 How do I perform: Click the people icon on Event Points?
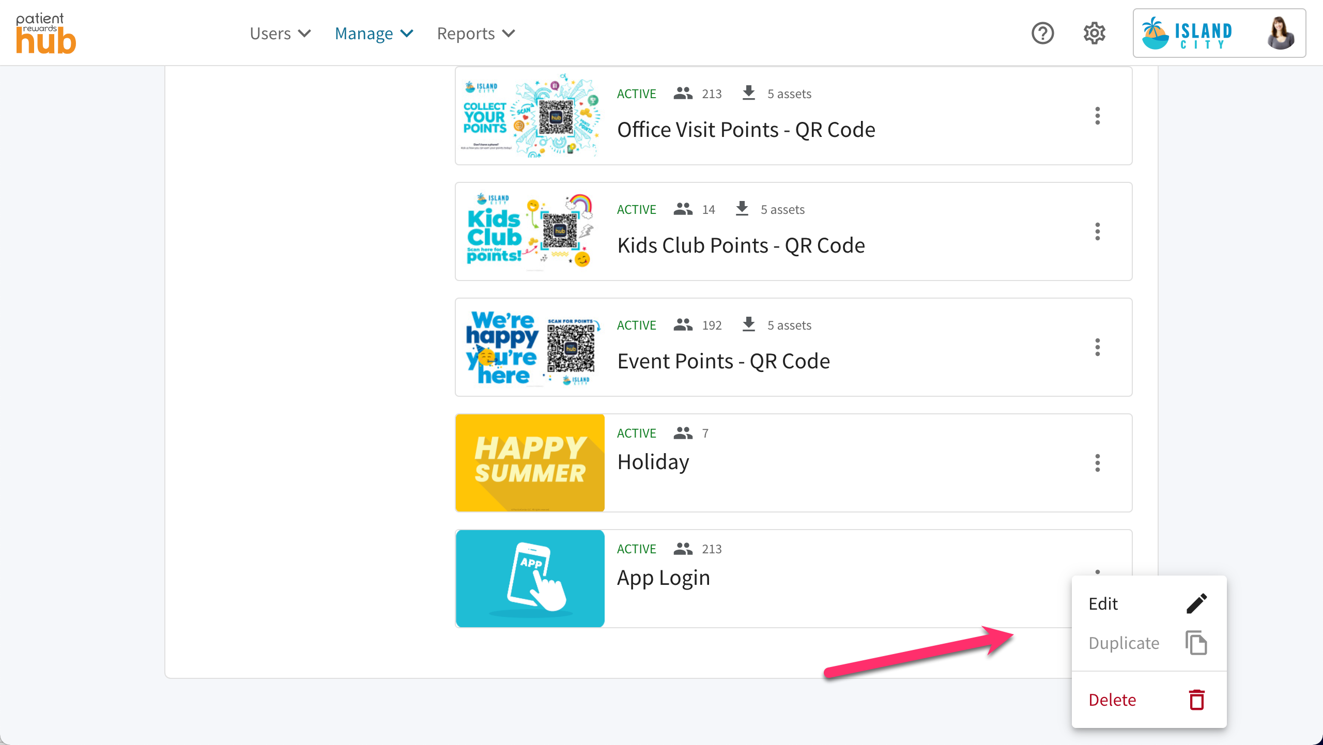click(683, 325)
